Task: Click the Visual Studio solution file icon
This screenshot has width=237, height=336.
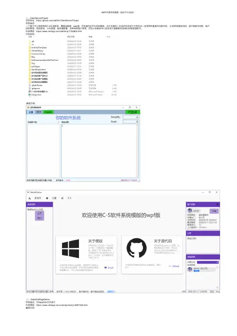Action: coord(30,91)
